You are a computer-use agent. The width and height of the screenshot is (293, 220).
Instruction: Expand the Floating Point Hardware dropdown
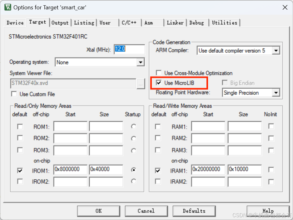point(276,93)
